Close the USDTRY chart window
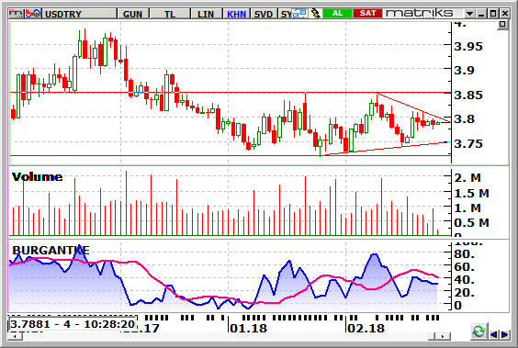Image resolution: width=518 pixels, height=348 pixels. (x=505, y=14)
